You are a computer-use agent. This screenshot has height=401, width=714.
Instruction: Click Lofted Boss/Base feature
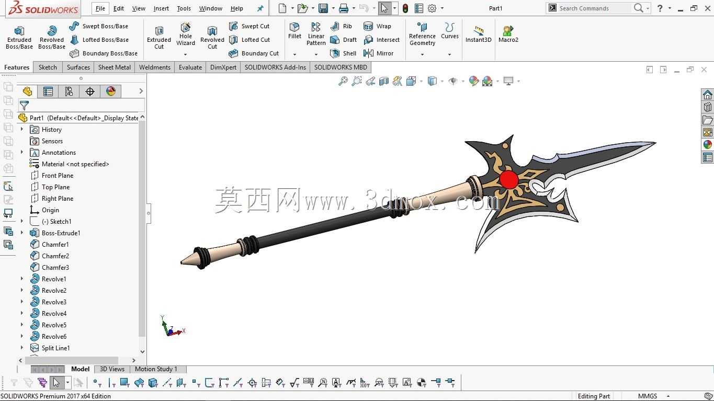[99, 40]
